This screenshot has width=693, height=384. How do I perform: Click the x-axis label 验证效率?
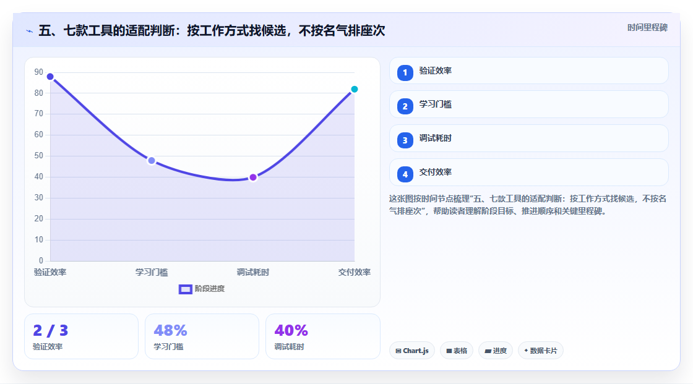point(50,272)
